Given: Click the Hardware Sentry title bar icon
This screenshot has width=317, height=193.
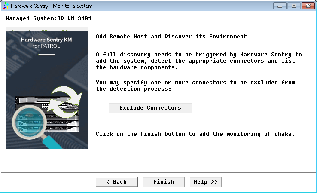Looking at the screenshot, I should pyautogui.click(x=5, y=6).
